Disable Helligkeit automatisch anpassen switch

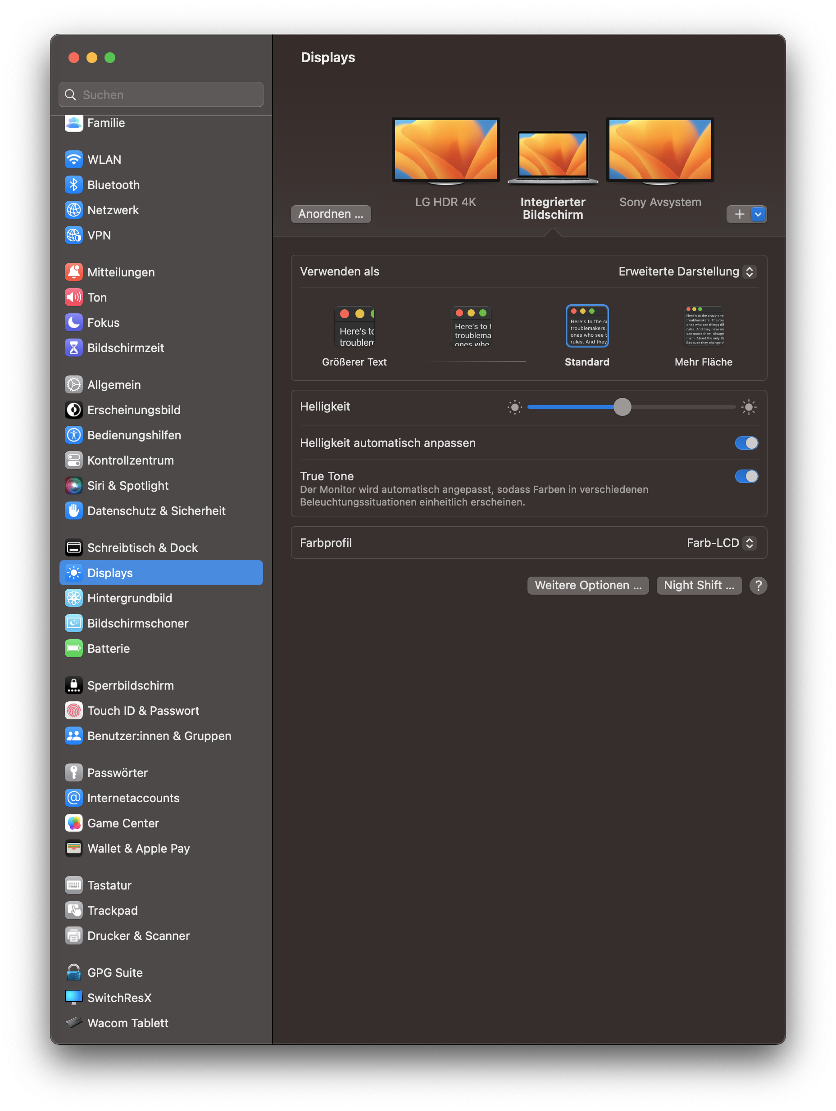(x=746, y=443)
